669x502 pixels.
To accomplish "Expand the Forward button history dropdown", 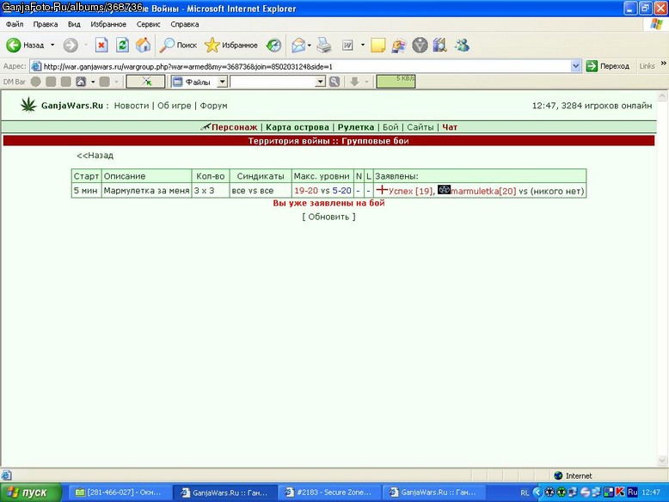I will point(86,45).
